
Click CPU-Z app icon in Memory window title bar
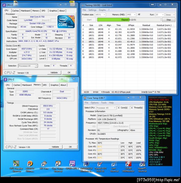tap(5, 79)
